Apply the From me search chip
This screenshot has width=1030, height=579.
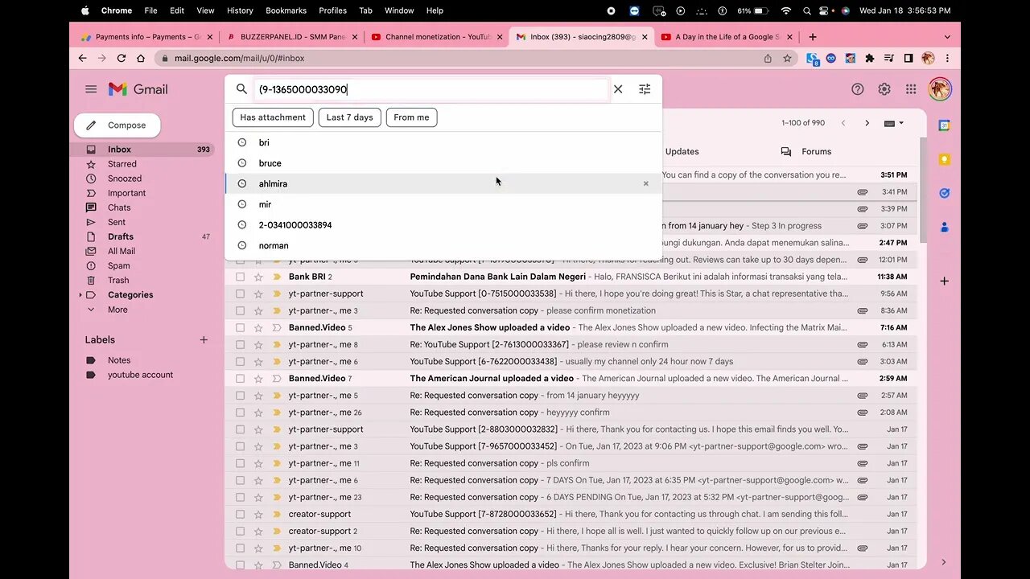tap(411, 117)
